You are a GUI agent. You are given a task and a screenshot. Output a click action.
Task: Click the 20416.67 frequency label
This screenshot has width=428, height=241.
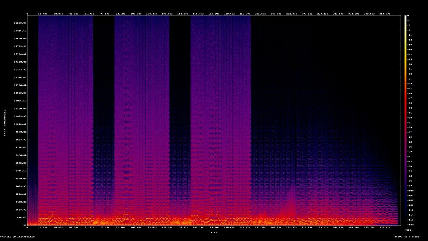click(x=20, y=31)
